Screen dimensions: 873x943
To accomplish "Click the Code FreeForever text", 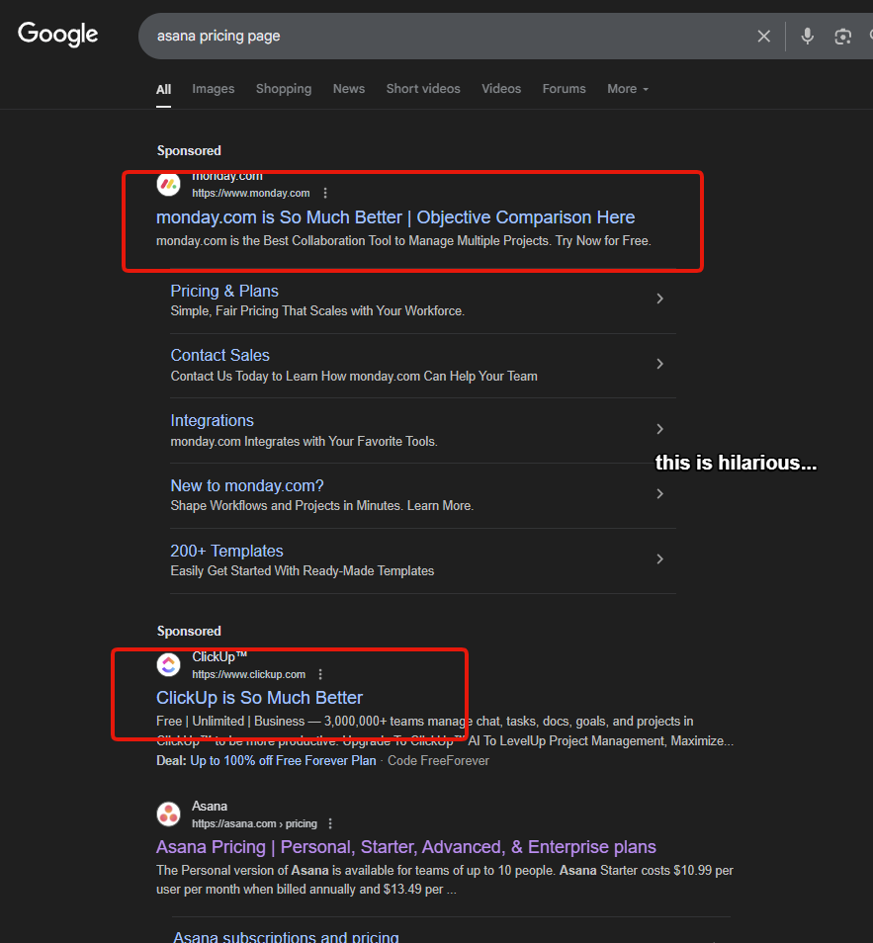I will (438, 761).
